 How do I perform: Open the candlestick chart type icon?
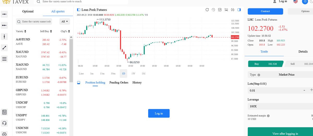[232, 10]
